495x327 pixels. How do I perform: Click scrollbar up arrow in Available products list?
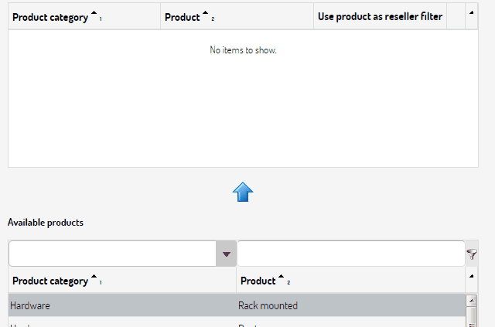[471, 301]
